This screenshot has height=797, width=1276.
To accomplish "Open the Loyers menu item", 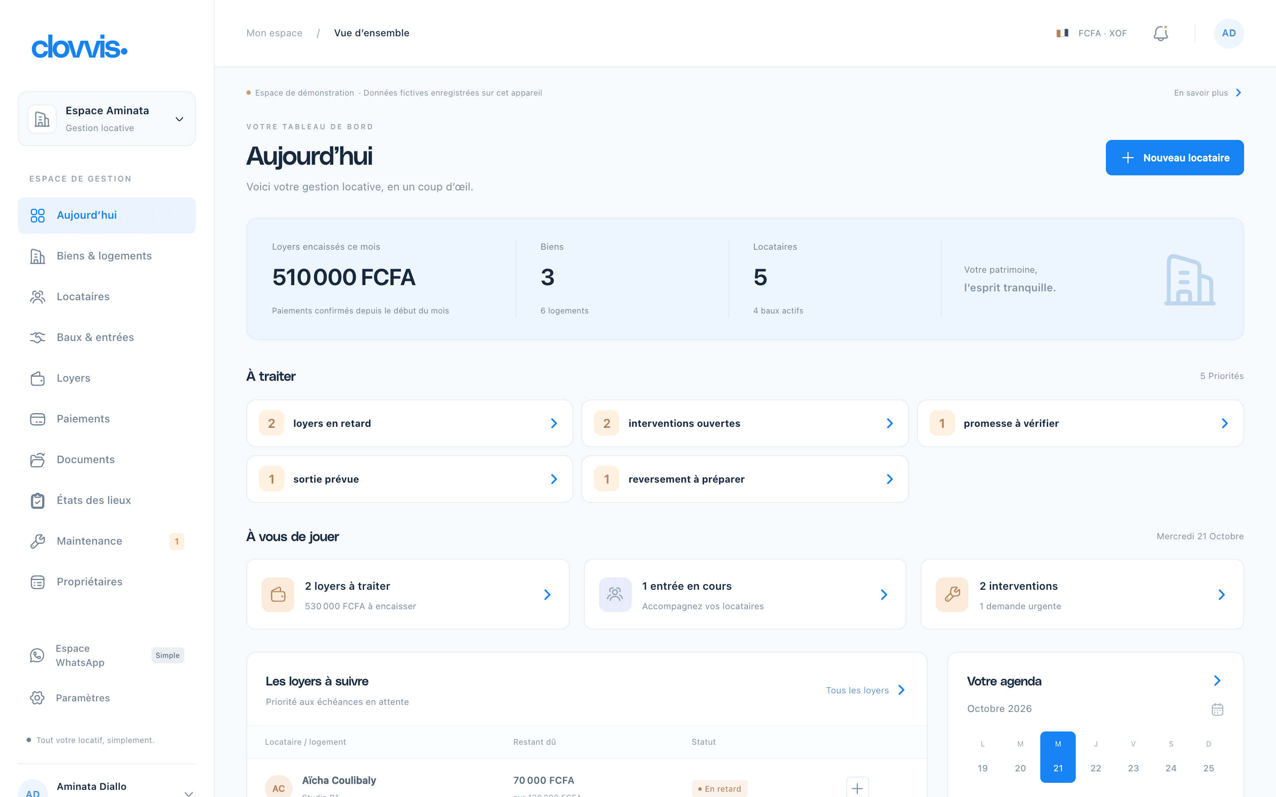I will tap(106, 379).
